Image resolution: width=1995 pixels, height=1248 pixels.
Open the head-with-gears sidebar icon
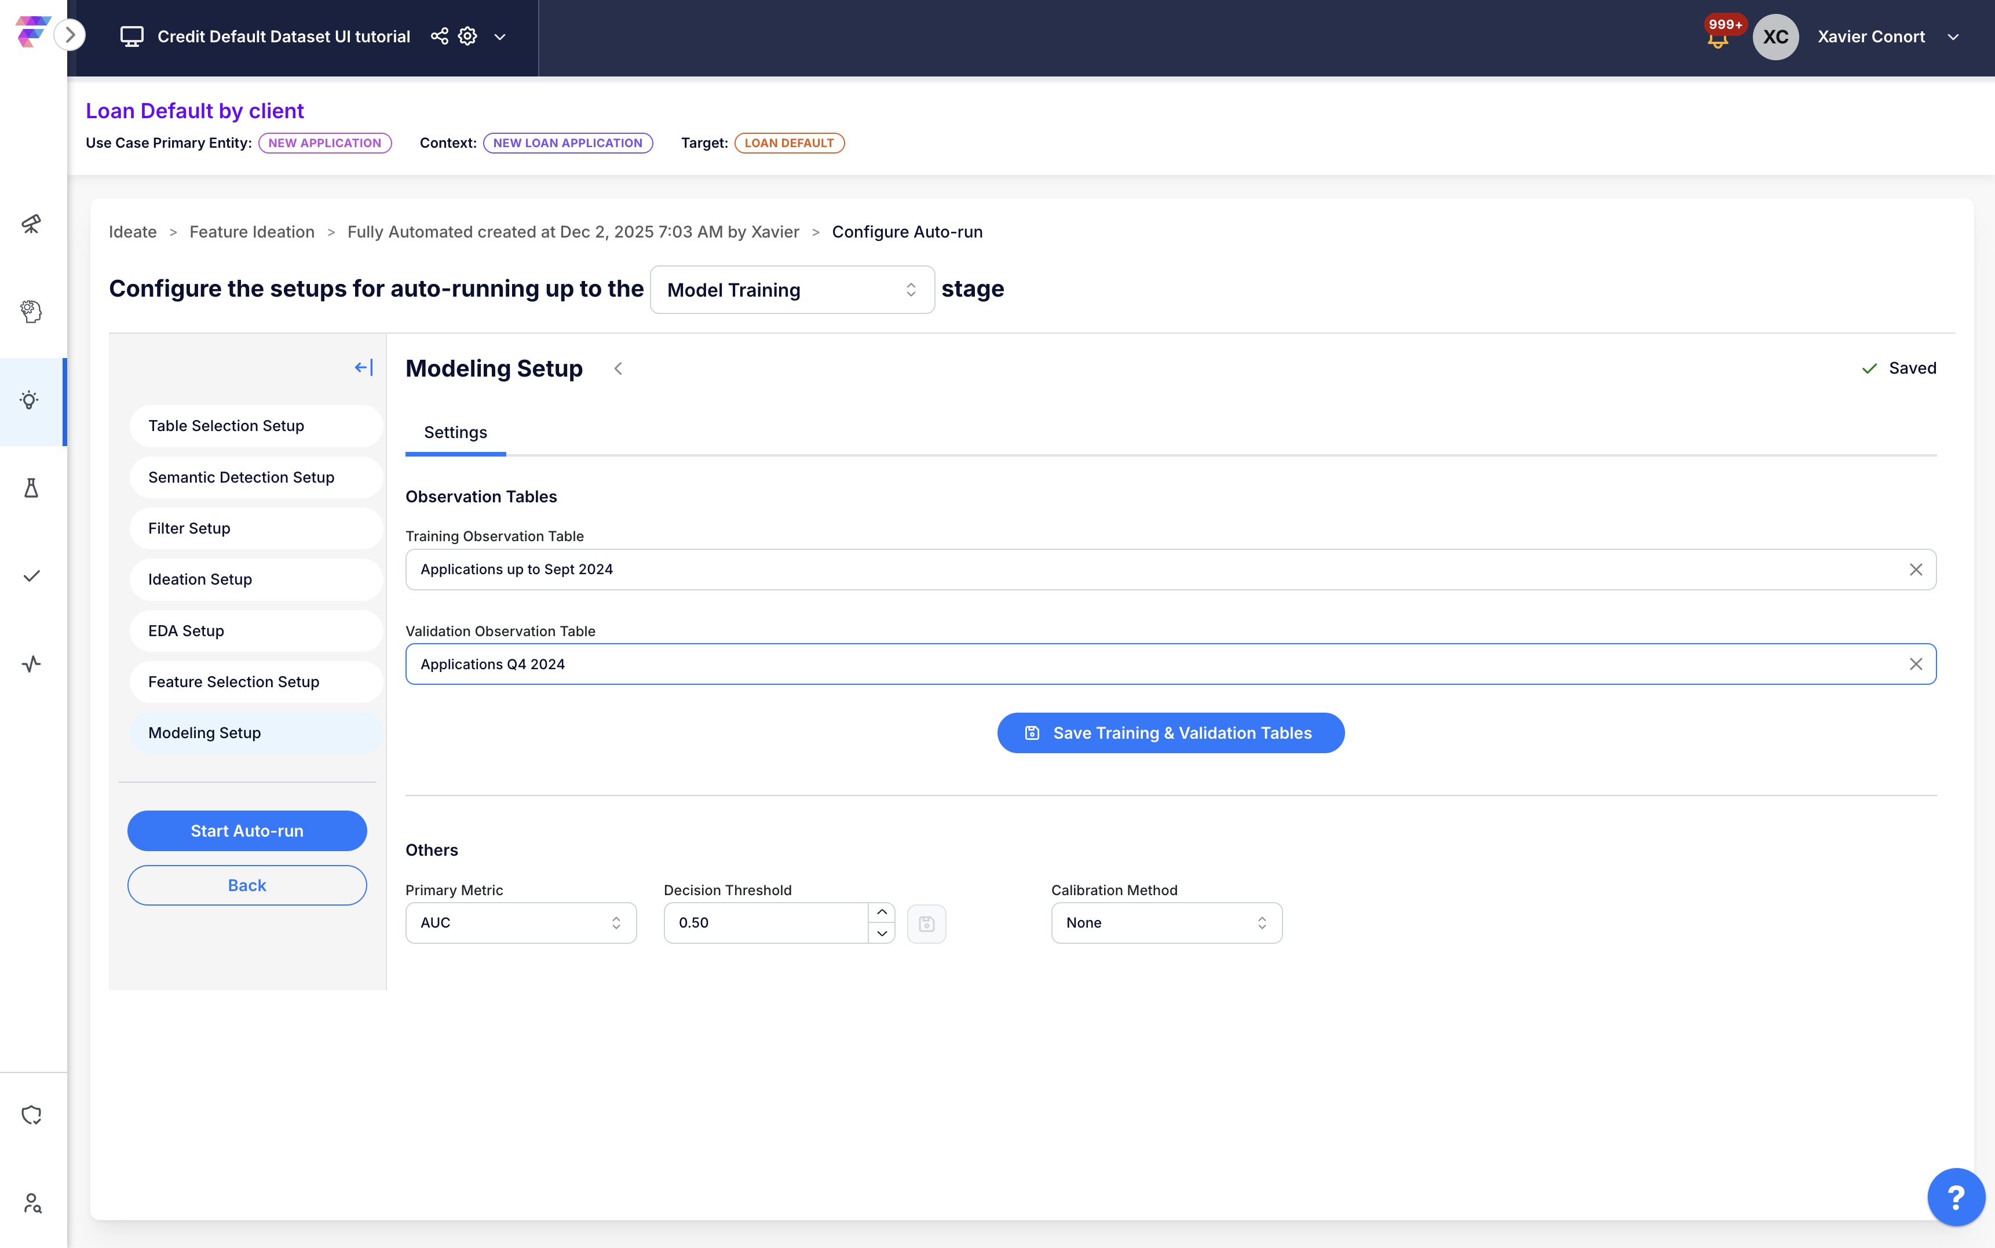(31, 312)
